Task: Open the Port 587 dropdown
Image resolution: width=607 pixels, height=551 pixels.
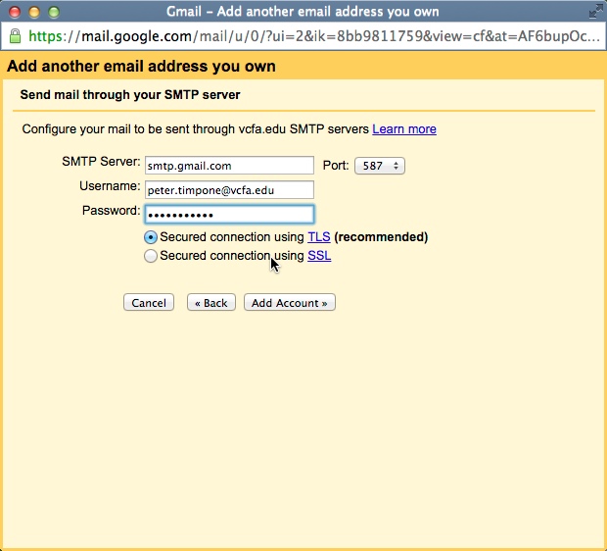Action: pyautogui.click(x=380, y=166)
